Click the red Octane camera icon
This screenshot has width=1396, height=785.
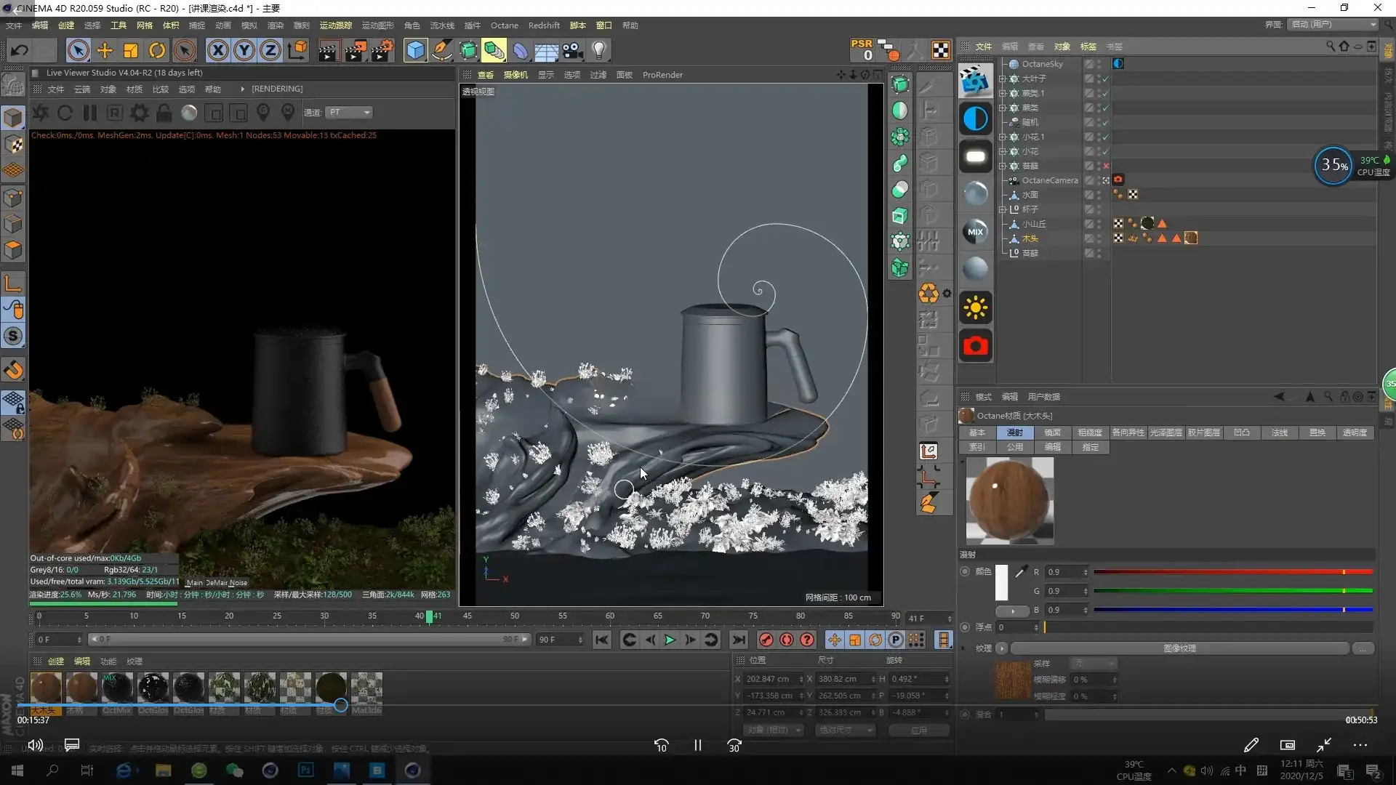[x=975, y=345]
